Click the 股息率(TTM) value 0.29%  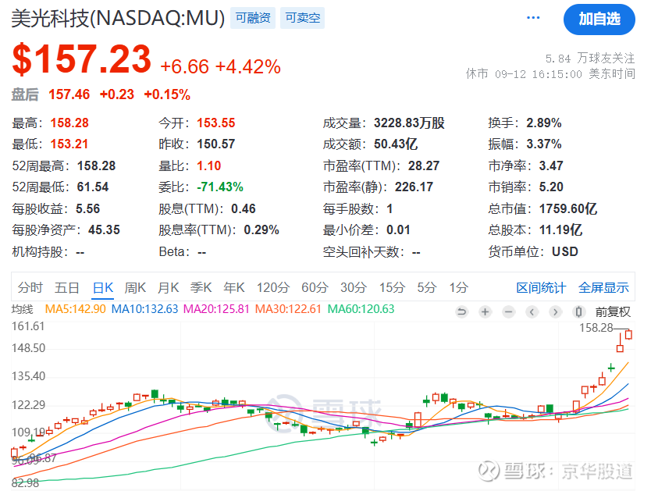coord(261,230)
